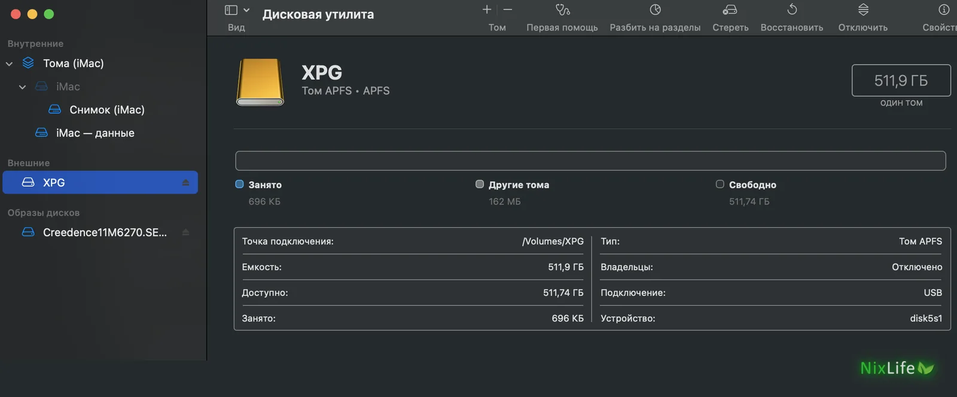Screen dimensions: 957x397
Task: Click the 511,9 ГБ capacity box
Action: 901,80
